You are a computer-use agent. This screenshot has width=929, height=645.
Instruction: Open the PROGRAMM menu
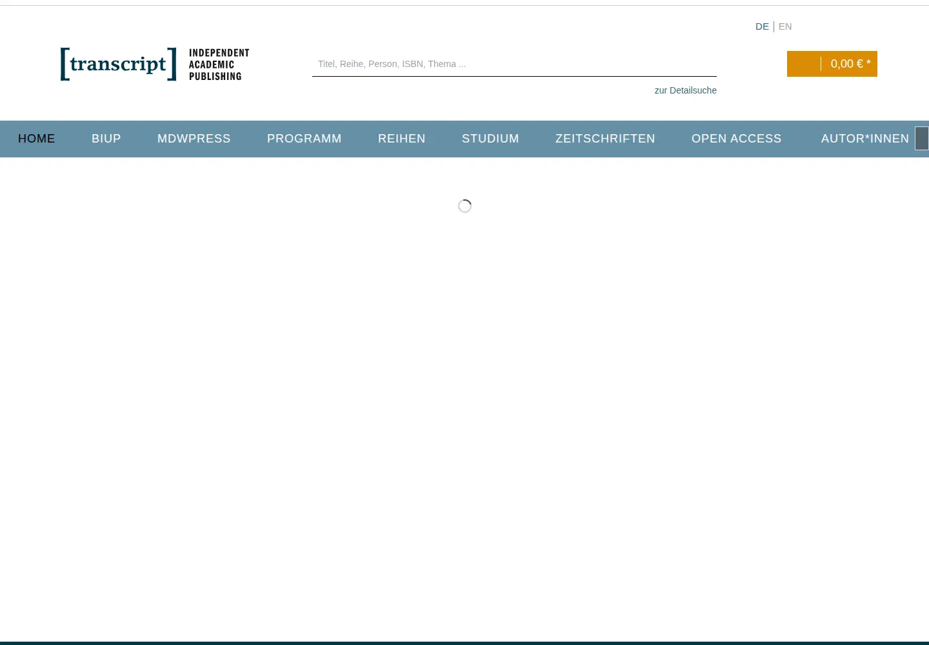(305, 139)
